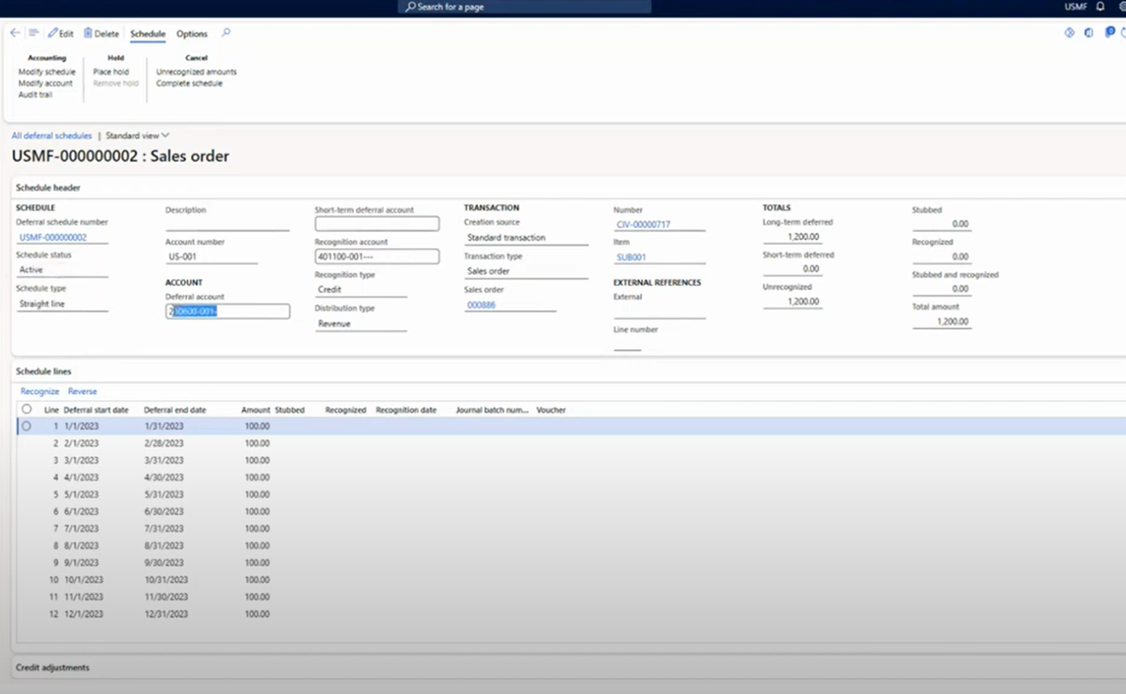This screenshot has height=694, width=1126.
Task: Open the action pane search magnifier
Action: point(226,33)
